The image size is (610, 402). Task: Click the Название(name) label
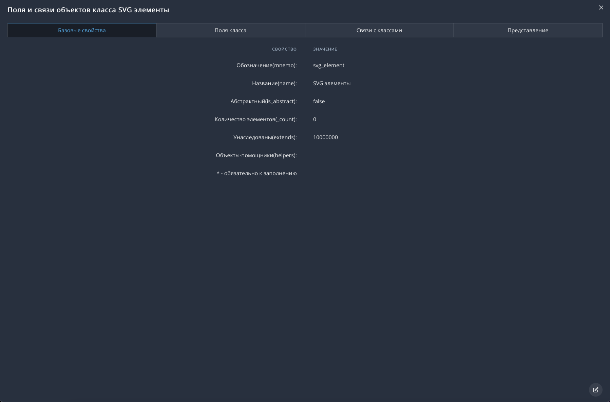(274, 83)
